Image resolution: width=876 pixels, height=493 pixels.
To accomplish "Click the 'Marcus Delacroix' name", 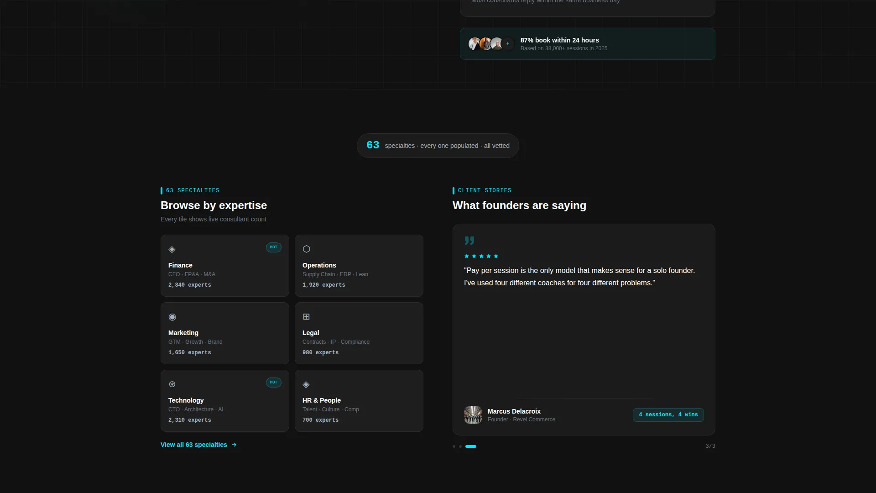I will point(514,411).
